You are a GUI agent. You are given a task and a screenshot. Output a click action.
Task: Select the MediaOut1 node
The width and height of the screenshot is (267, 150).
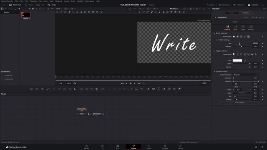coord(97,114)
